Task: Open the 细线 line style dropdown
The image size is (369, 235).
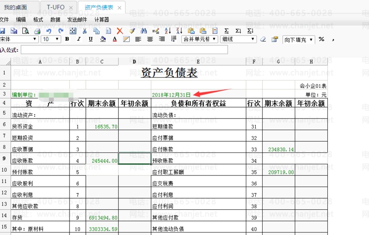Action: point(238,39)
